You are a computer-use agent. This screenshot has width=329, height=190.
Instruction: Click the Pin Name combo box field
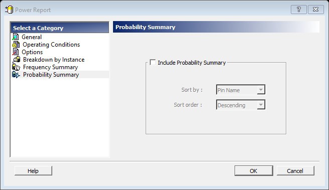click(x=241, y=90)
